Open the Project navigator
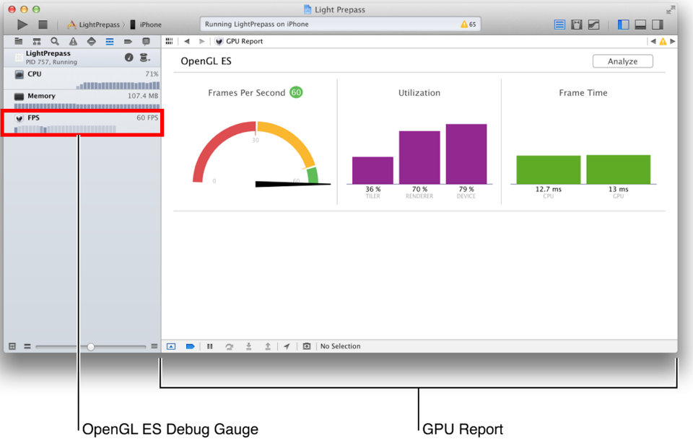The height and width of the screenshot is (442, 693). click(19, 42)
